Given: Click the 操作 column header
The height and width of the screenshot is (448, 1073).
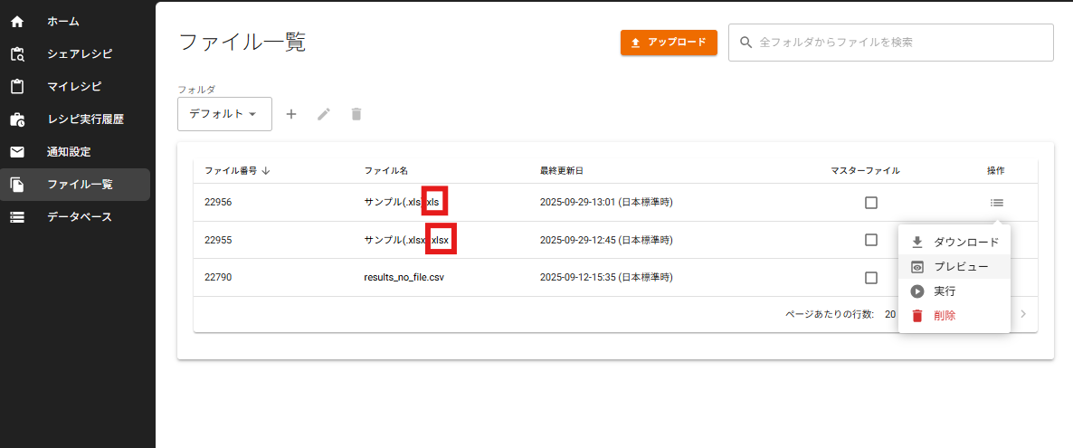Looking at the screenshot, I should [996, 170].
